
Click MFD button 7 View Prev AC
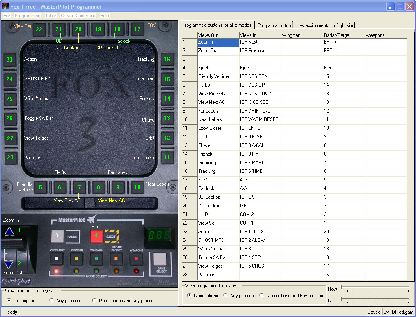click(79, 187)
